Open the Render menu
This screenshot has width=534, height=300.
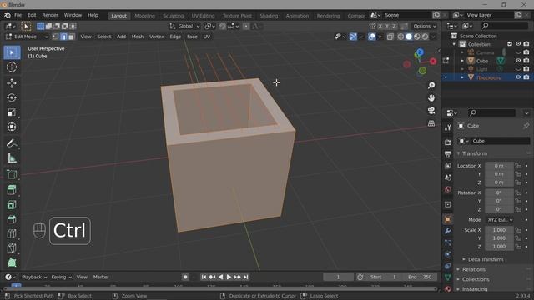click(50, 15)
